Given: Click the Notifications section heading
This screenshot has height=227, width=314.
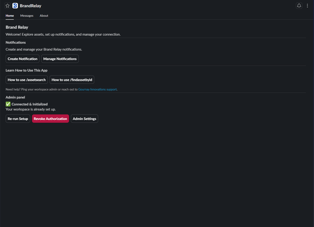Looking at the screenshot, I should 15,43.
